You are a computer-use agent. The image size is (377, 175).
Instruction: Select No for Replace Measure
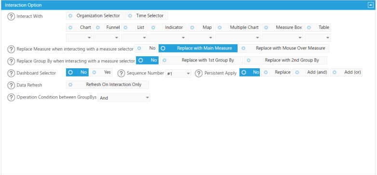click(146, 48)
